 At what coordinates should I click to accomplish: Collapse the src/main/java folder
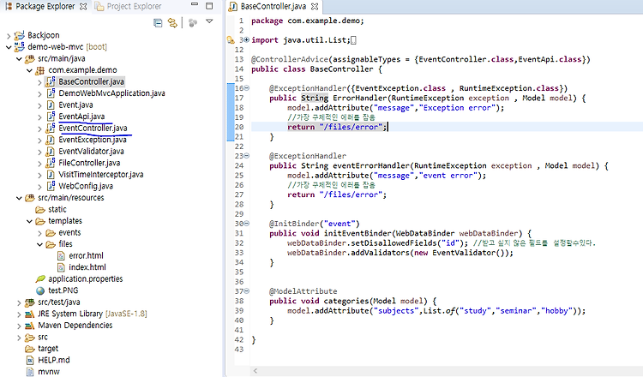point(19,59)
